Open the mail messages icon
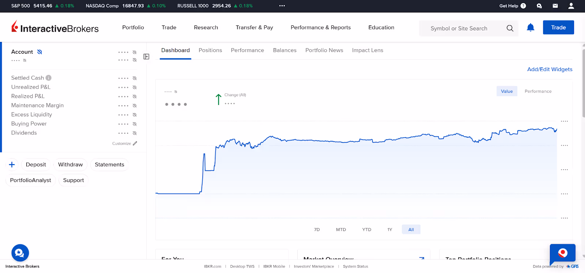The image size is (585, 273). pyautogui.click(x=555, y=6)
